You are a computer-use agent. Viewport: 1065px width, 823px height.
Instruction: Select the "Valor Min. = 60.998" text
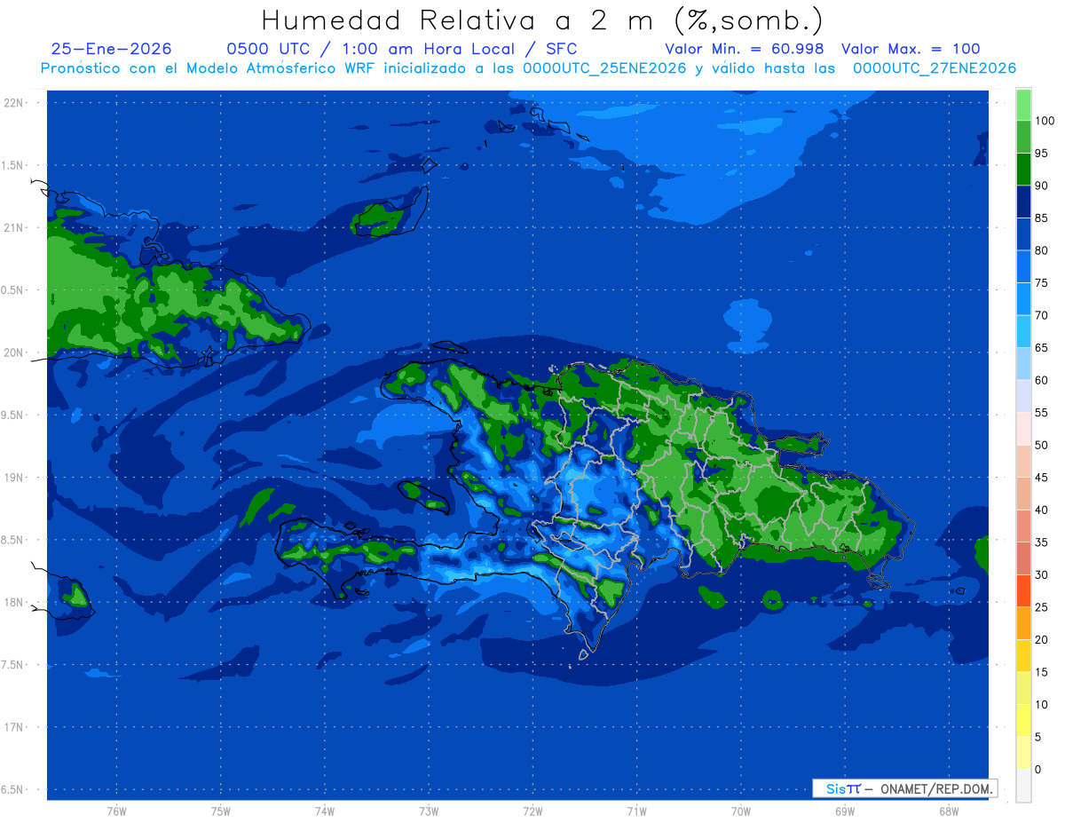(744, 49)
